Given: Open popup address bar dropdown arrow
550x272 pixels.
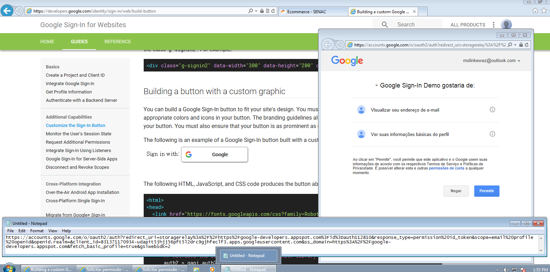Looking at the screenshot, I should point(515,45).
